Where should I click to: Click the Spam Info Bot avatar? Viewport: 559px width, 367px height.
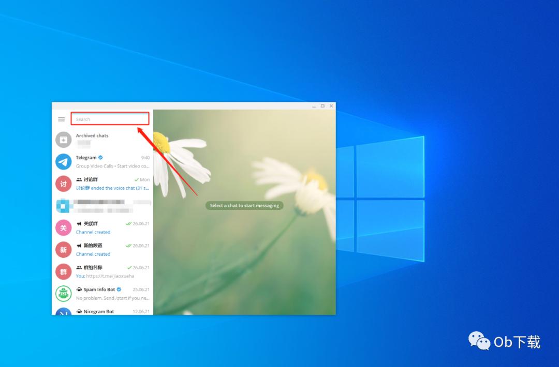tap(64, 294)
